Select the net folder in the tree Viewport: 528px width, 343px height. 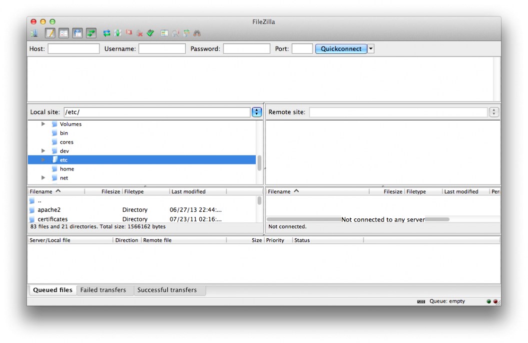coord(64,177)
